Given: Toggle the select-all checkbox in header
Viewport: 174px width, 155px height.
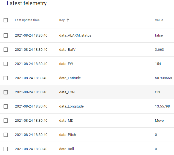Looking at the screenshot, I should [6, 20].
